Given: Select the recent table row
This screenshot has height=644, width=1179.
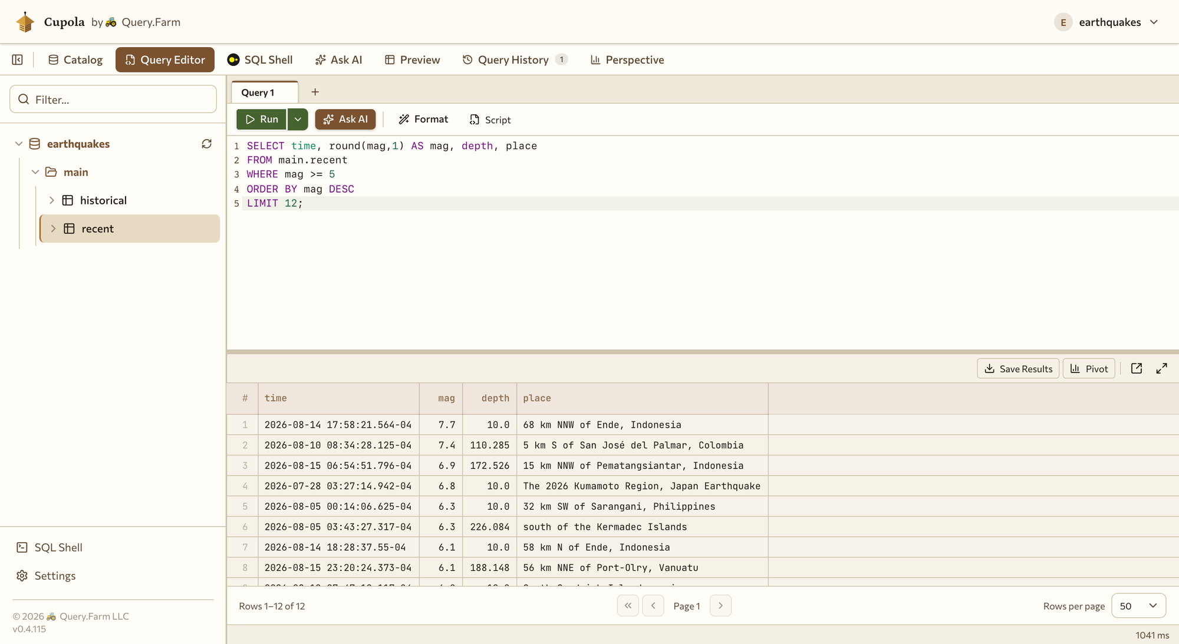Looking at the screenshot, I should pos(130,229).
